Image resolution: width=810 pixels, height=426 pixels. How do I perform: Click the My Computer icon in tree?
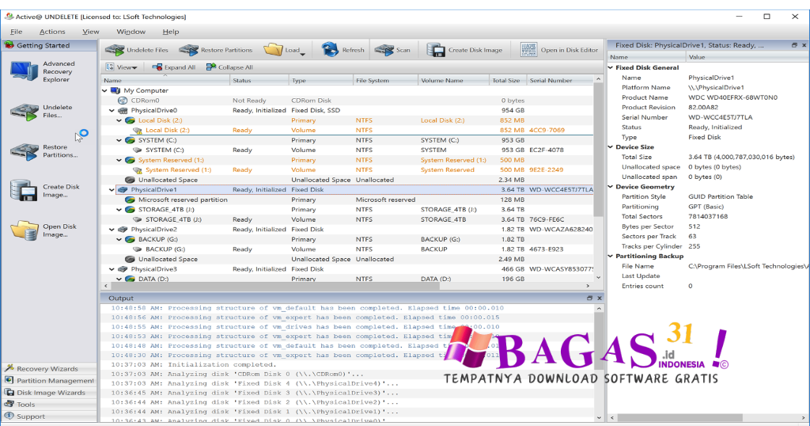tap(115, 90)
